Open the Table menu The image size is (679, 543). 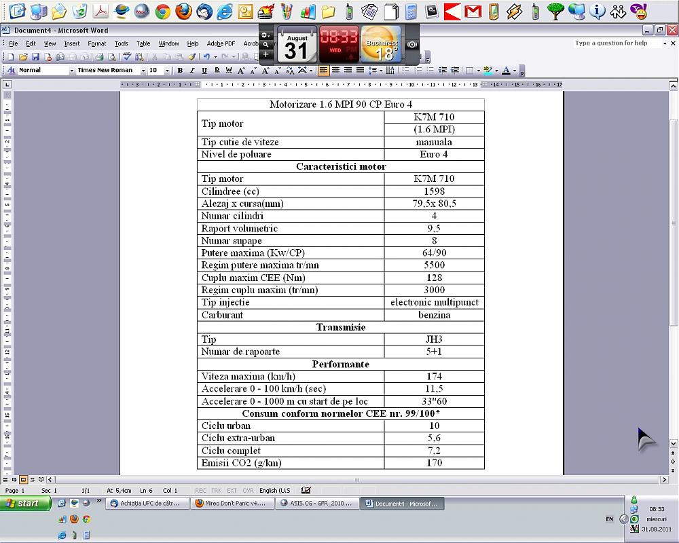[143, 43]
